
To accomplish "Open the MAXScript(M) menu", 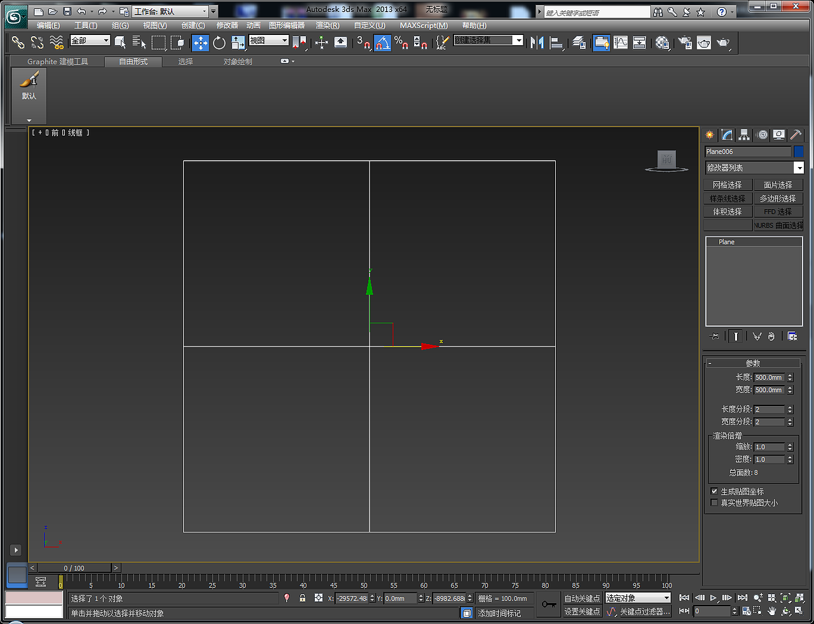I will [424, 25].
